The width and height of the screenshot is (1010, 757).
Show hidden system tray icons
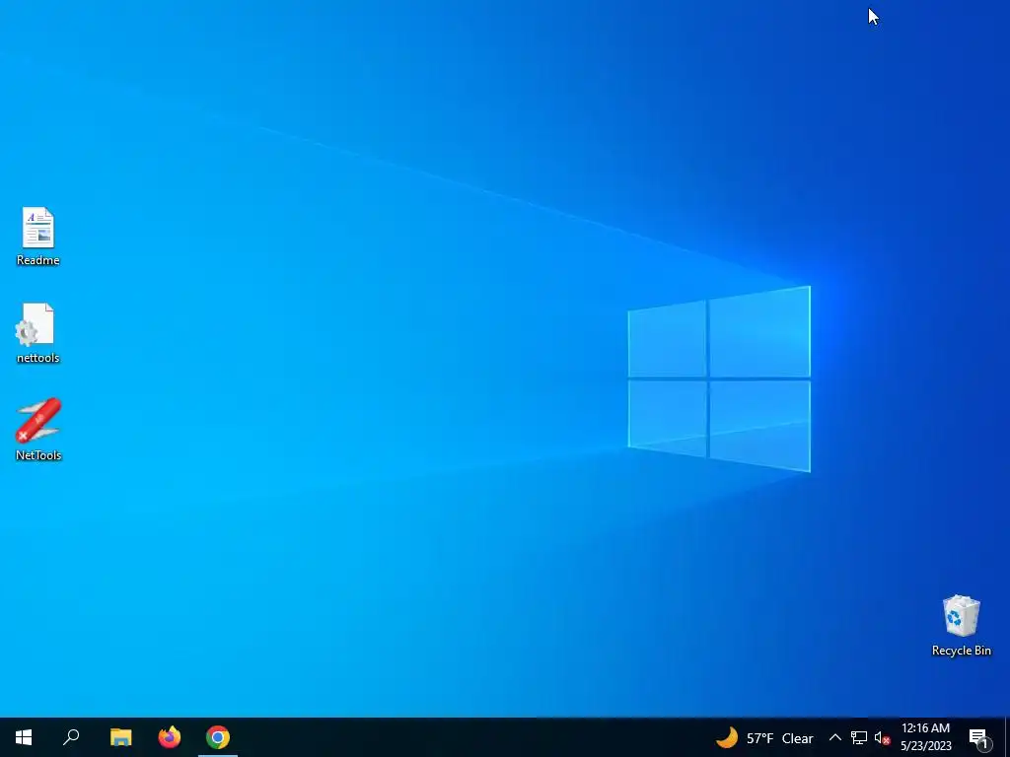pos(834,737)
